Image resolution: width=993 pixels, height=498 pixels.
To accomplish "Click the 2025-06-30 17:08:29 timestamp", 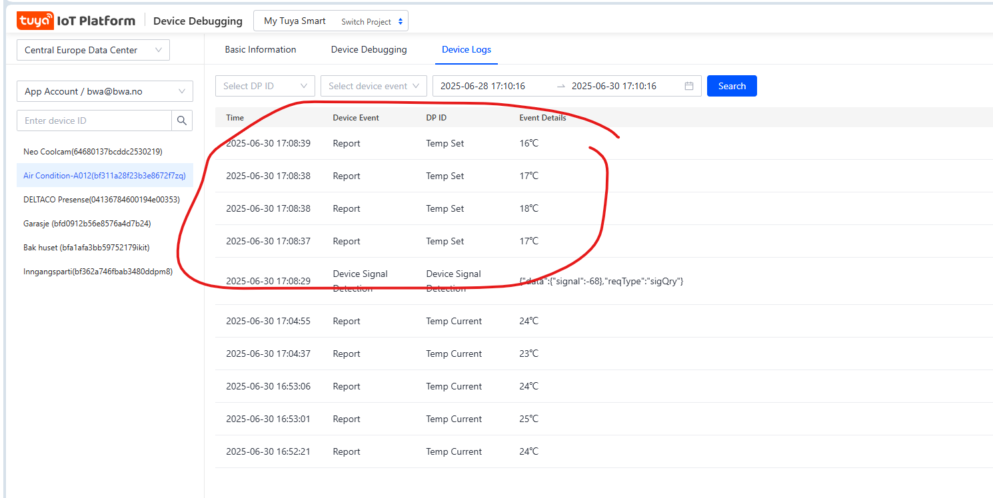I will [268, 281].
